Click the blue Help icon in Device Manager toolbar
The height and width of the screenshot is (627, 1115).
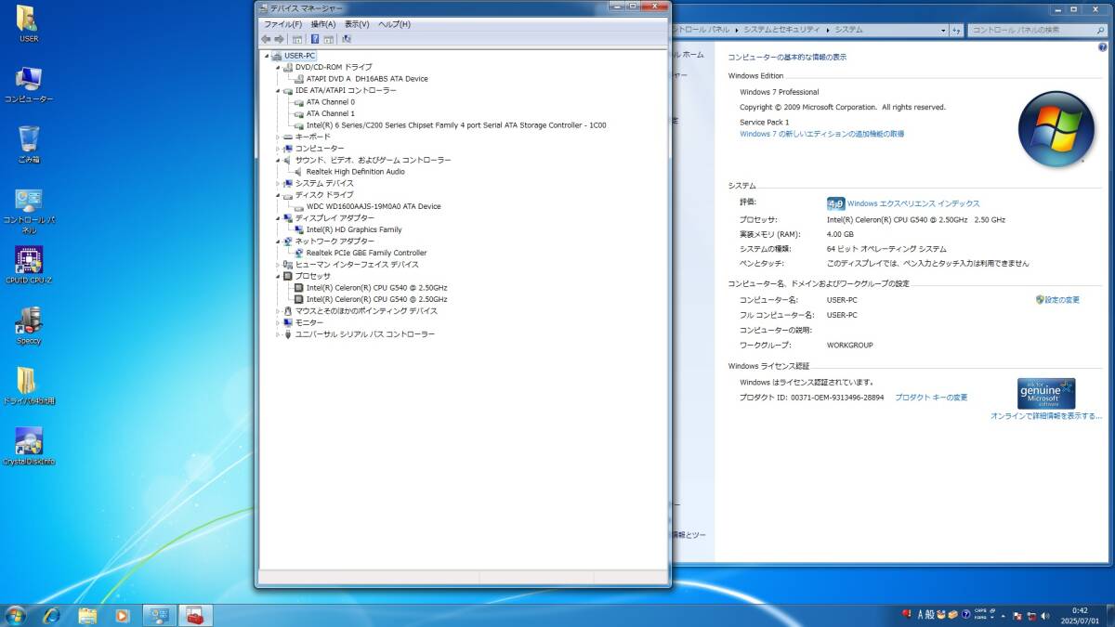coord(315,39)
